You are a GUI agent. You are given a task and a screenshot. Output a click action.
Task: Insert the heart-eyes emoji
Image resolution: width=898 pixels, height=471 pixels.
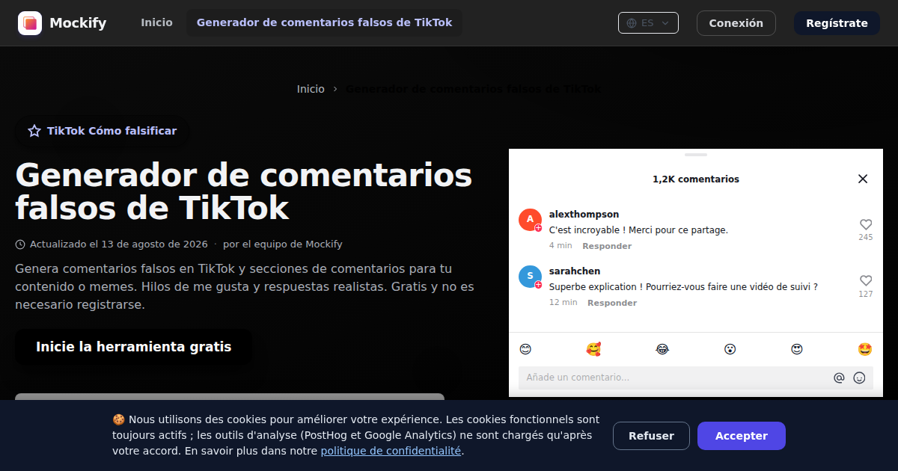click(x=797, y=349)
